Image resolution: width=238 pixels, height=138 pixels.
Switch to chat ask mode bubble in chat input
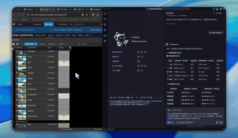tap(173, 122)
